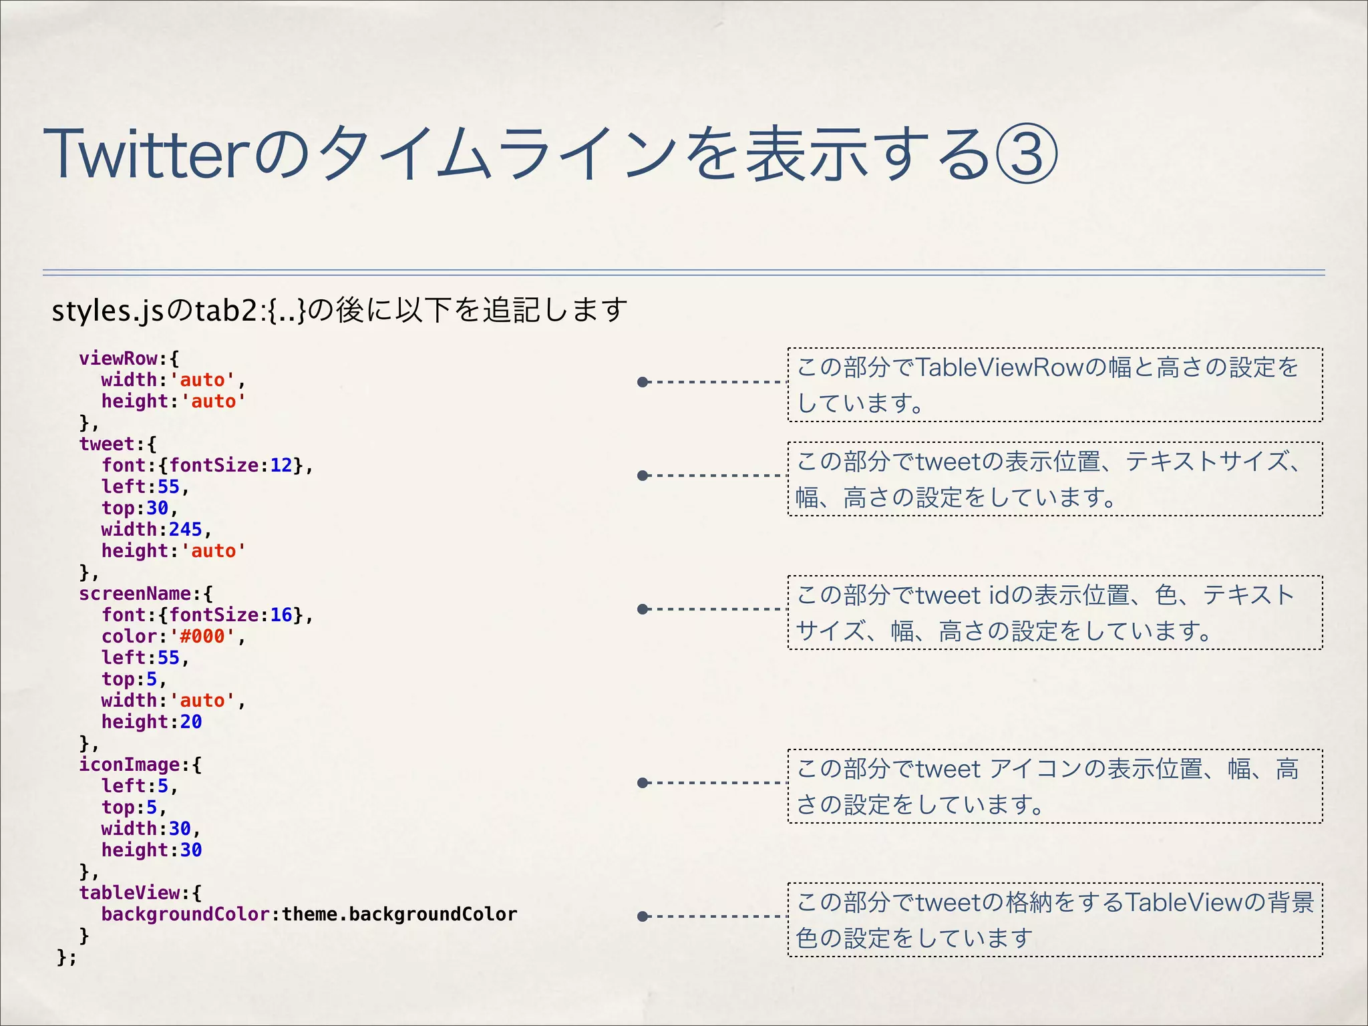Click the 'width:30,' code line
This screenshot has width=1368, height=1026.
151,829
